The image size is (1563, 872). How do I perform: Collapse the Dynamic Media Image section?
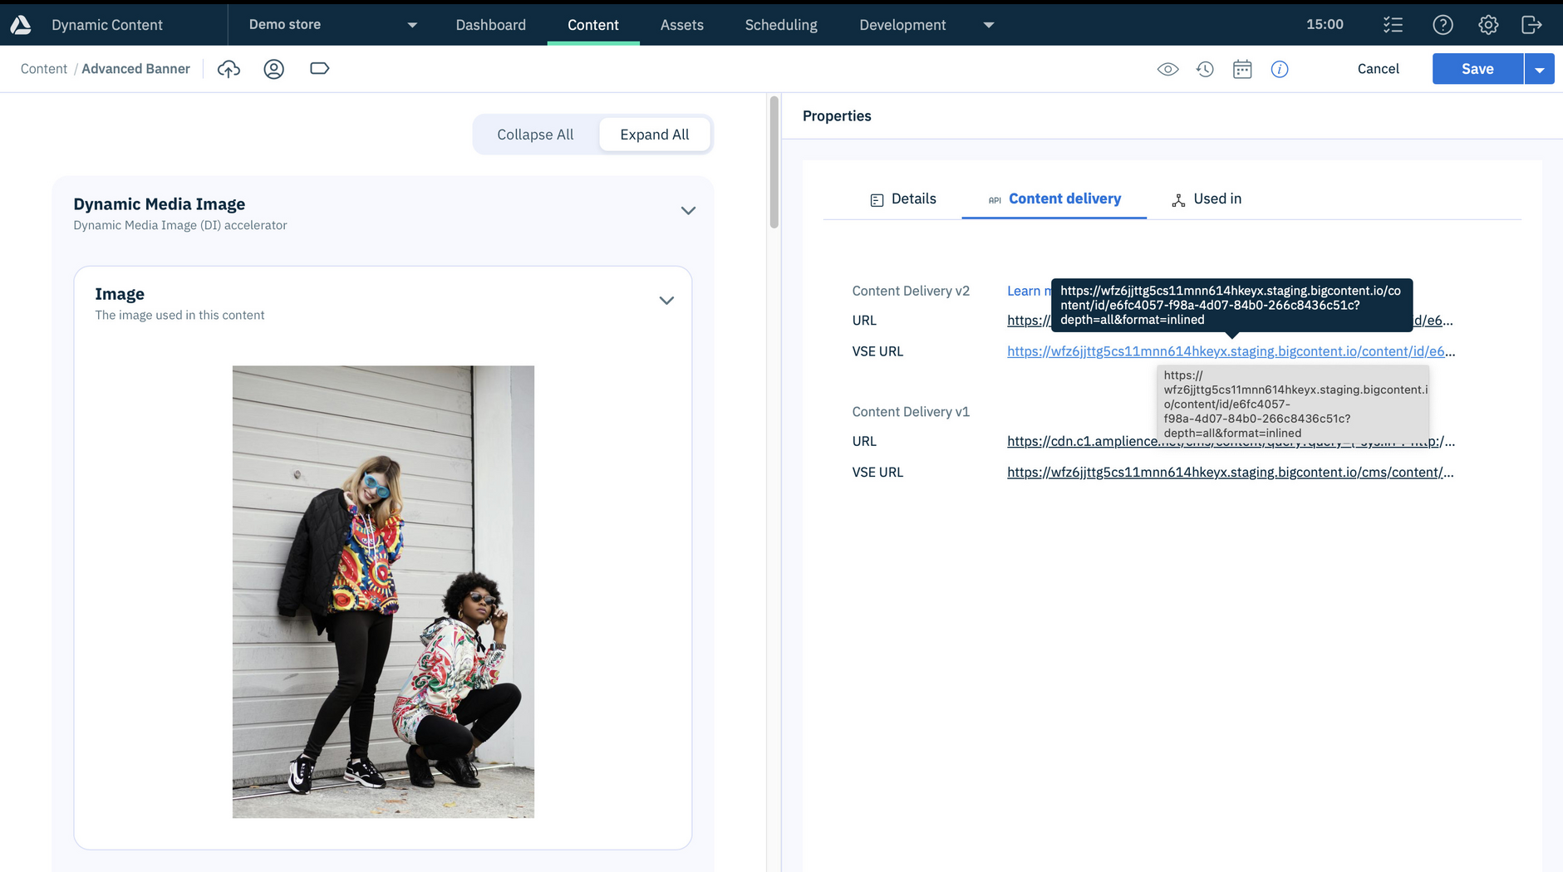click(688, 211)
